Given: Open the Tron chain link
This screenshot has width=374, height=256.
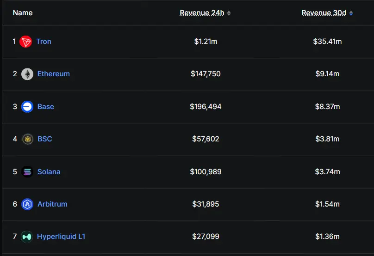Looking at the screenshot, I should (44, 42).
